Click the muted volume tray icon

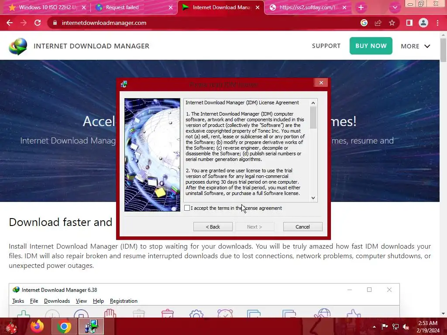406,327
